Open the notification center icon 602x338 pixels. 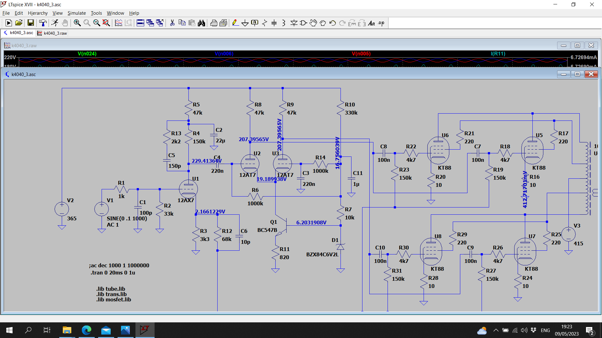tap(590, 330)
